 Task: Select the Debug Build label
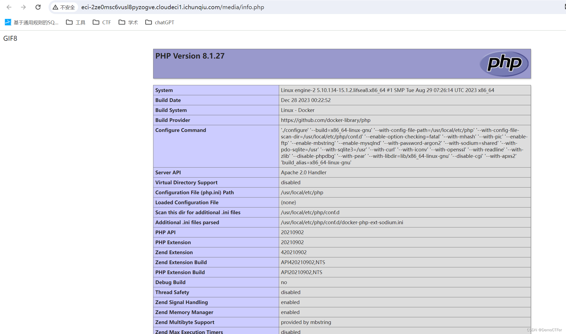(x=170, y=282)
